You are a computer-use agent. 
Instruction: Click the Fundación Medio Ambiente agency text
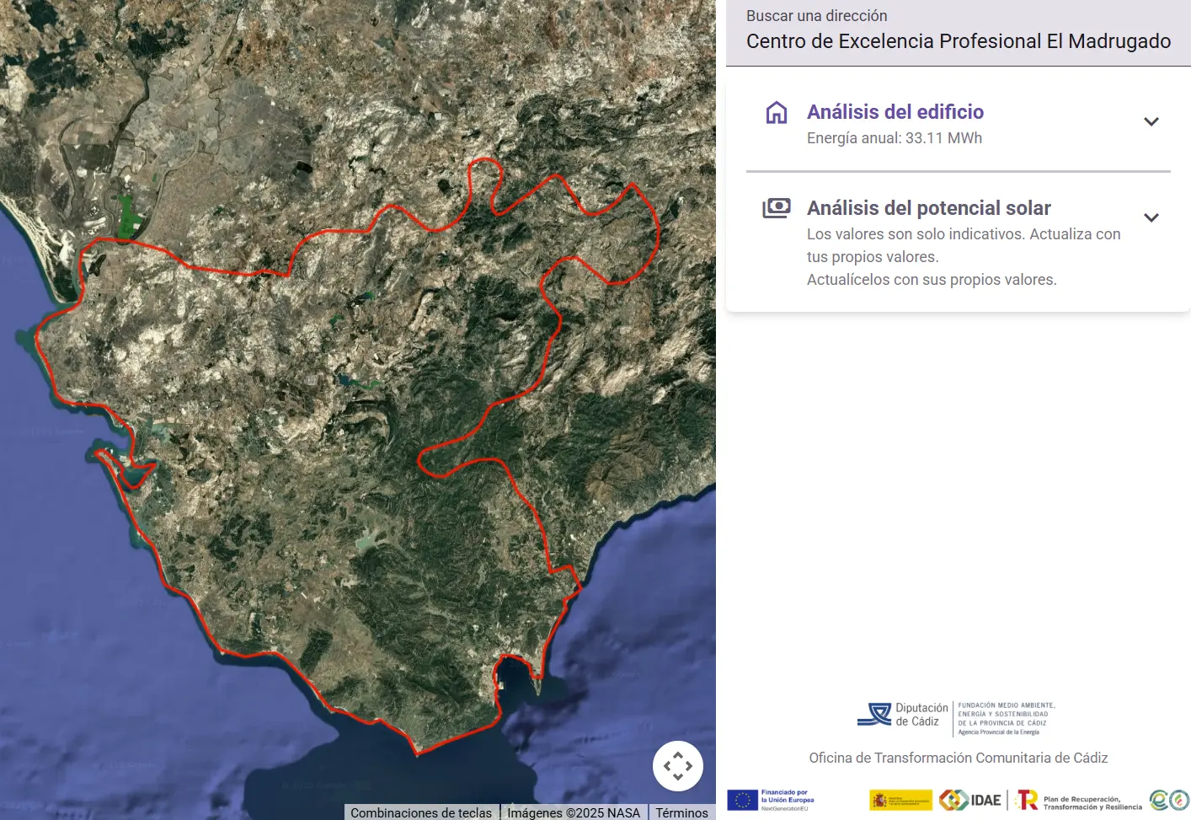[x=1006, y=718]
